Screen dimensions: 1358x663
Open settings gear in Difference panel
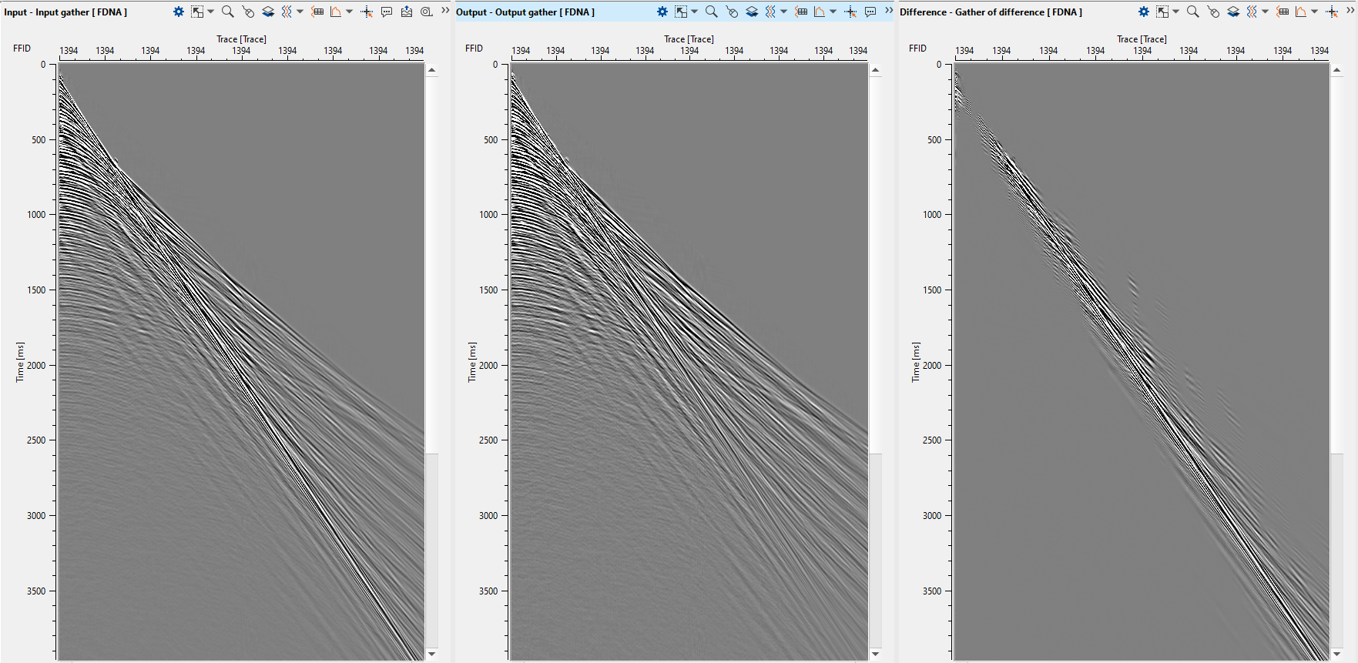tap(1144, 12)
